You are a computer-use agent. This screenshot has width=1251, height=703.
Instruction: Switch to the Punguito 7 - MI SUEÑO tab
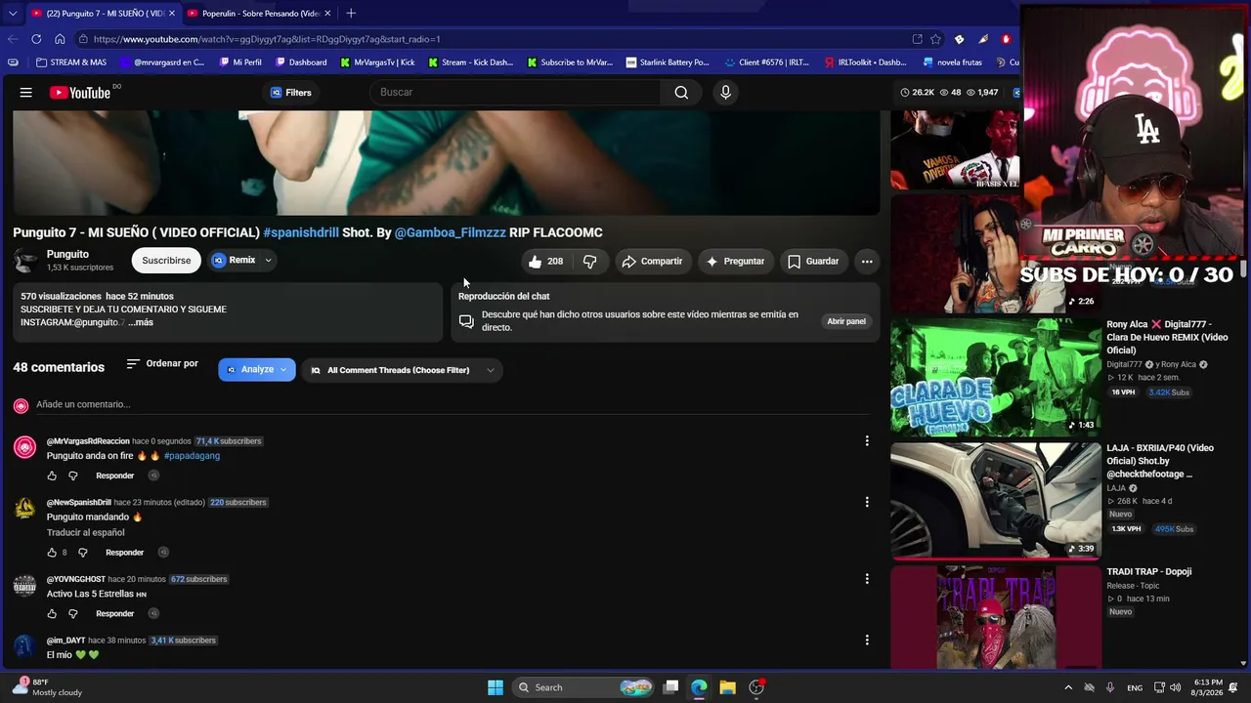tap(103, 13)
